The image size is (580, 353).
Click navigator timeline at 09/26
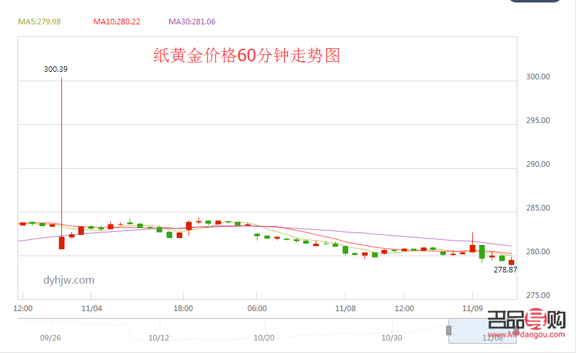[50, 338]
